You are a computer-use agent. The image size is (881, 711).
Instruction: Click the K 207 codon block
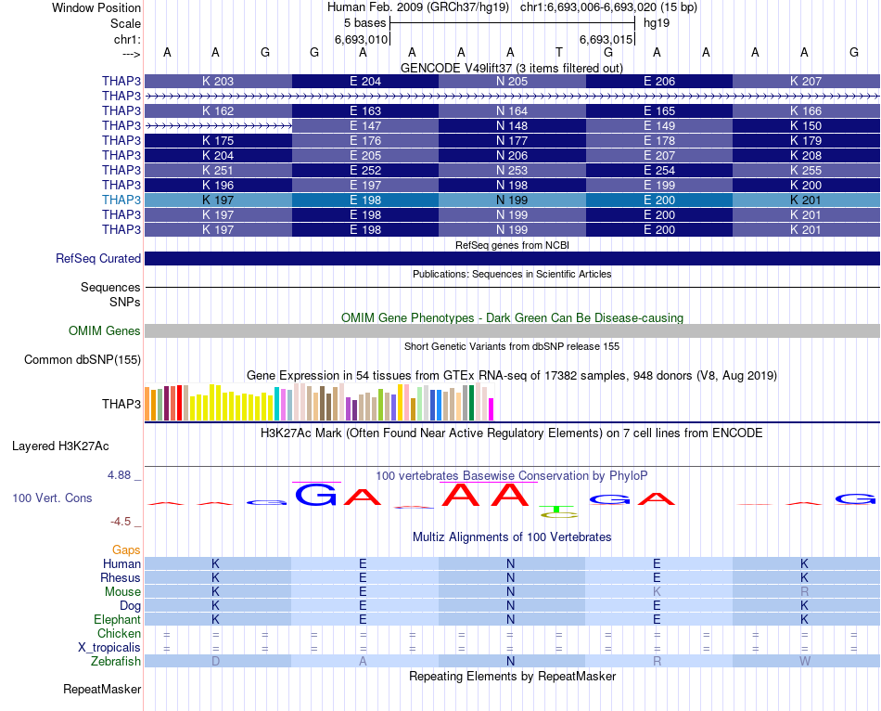coord(806,81)
